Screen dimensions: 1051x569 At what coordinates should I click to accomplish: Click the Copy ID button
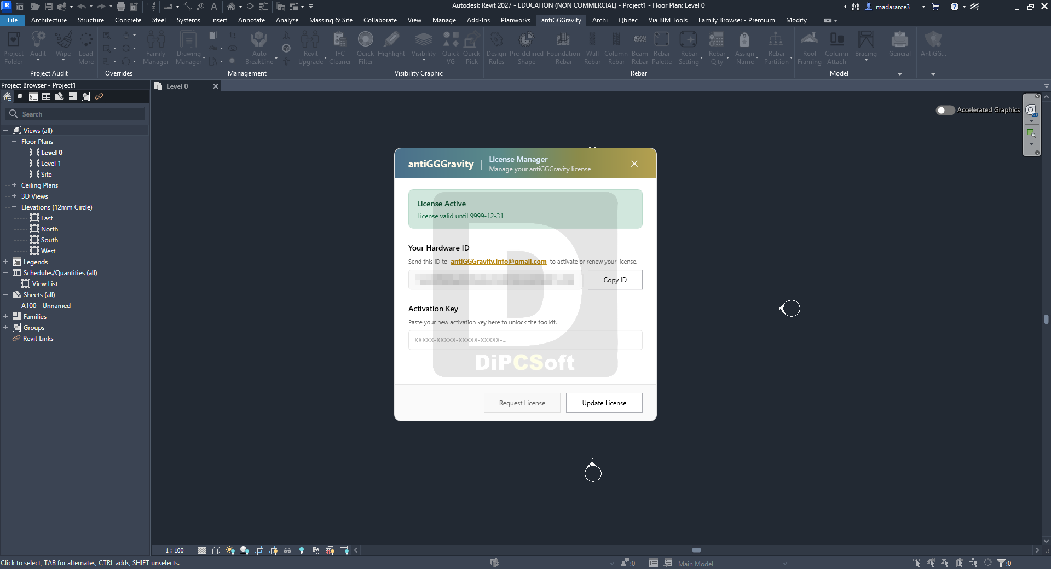615,280
